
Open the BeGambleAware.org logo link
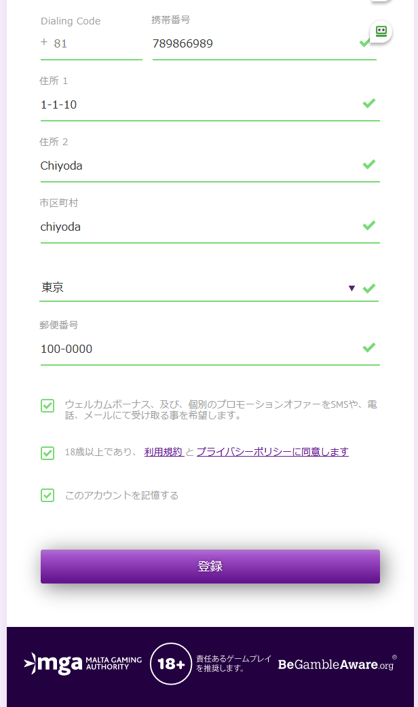point(337,664)
